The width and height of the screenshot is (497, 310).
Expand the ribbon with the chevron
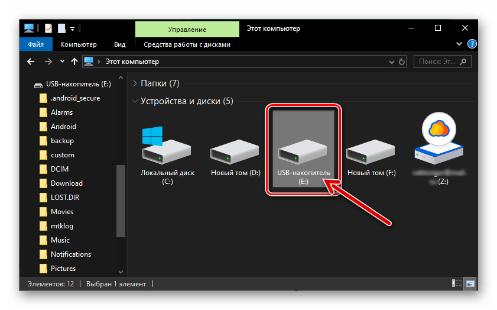point(460,44)
